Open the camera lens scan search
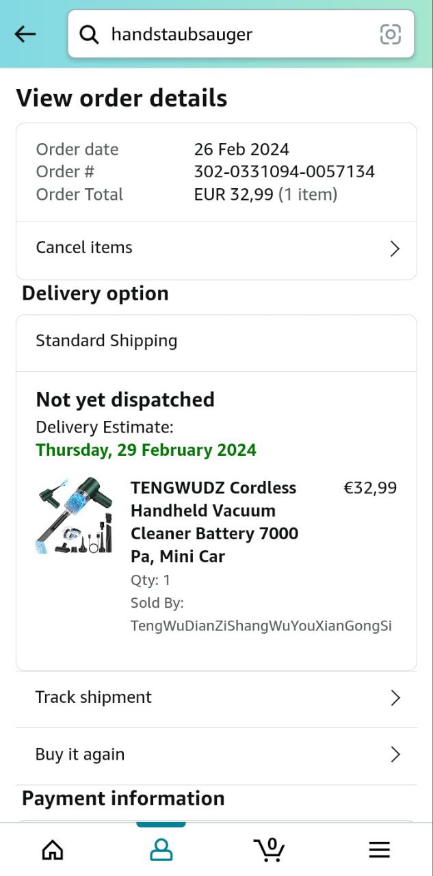 (391, 34)
